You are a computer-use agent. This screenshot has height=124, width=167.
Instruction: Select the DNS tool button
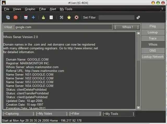(x=153, y=50)
